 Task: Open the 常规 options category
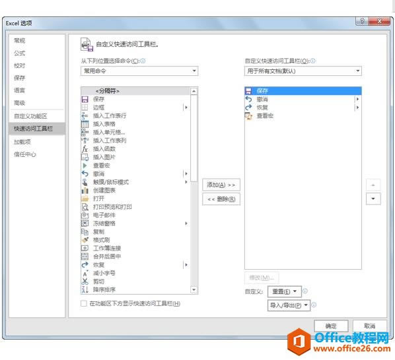click(20, 41)
